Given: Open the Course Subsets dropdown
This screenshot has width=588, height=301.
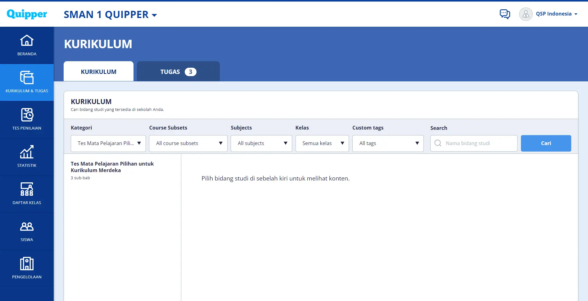Looking at the screenshot, I should [188, 144].
